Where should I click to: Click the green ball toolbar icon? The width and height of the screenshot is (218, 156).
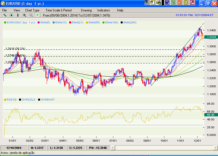pos(37,15)
